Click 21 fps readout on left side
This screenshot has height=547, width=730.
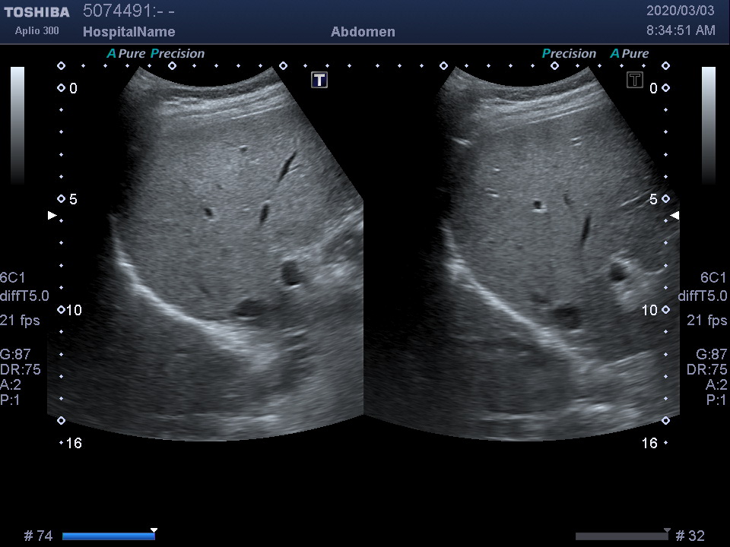pyautogui.click(x=20, y=321)
